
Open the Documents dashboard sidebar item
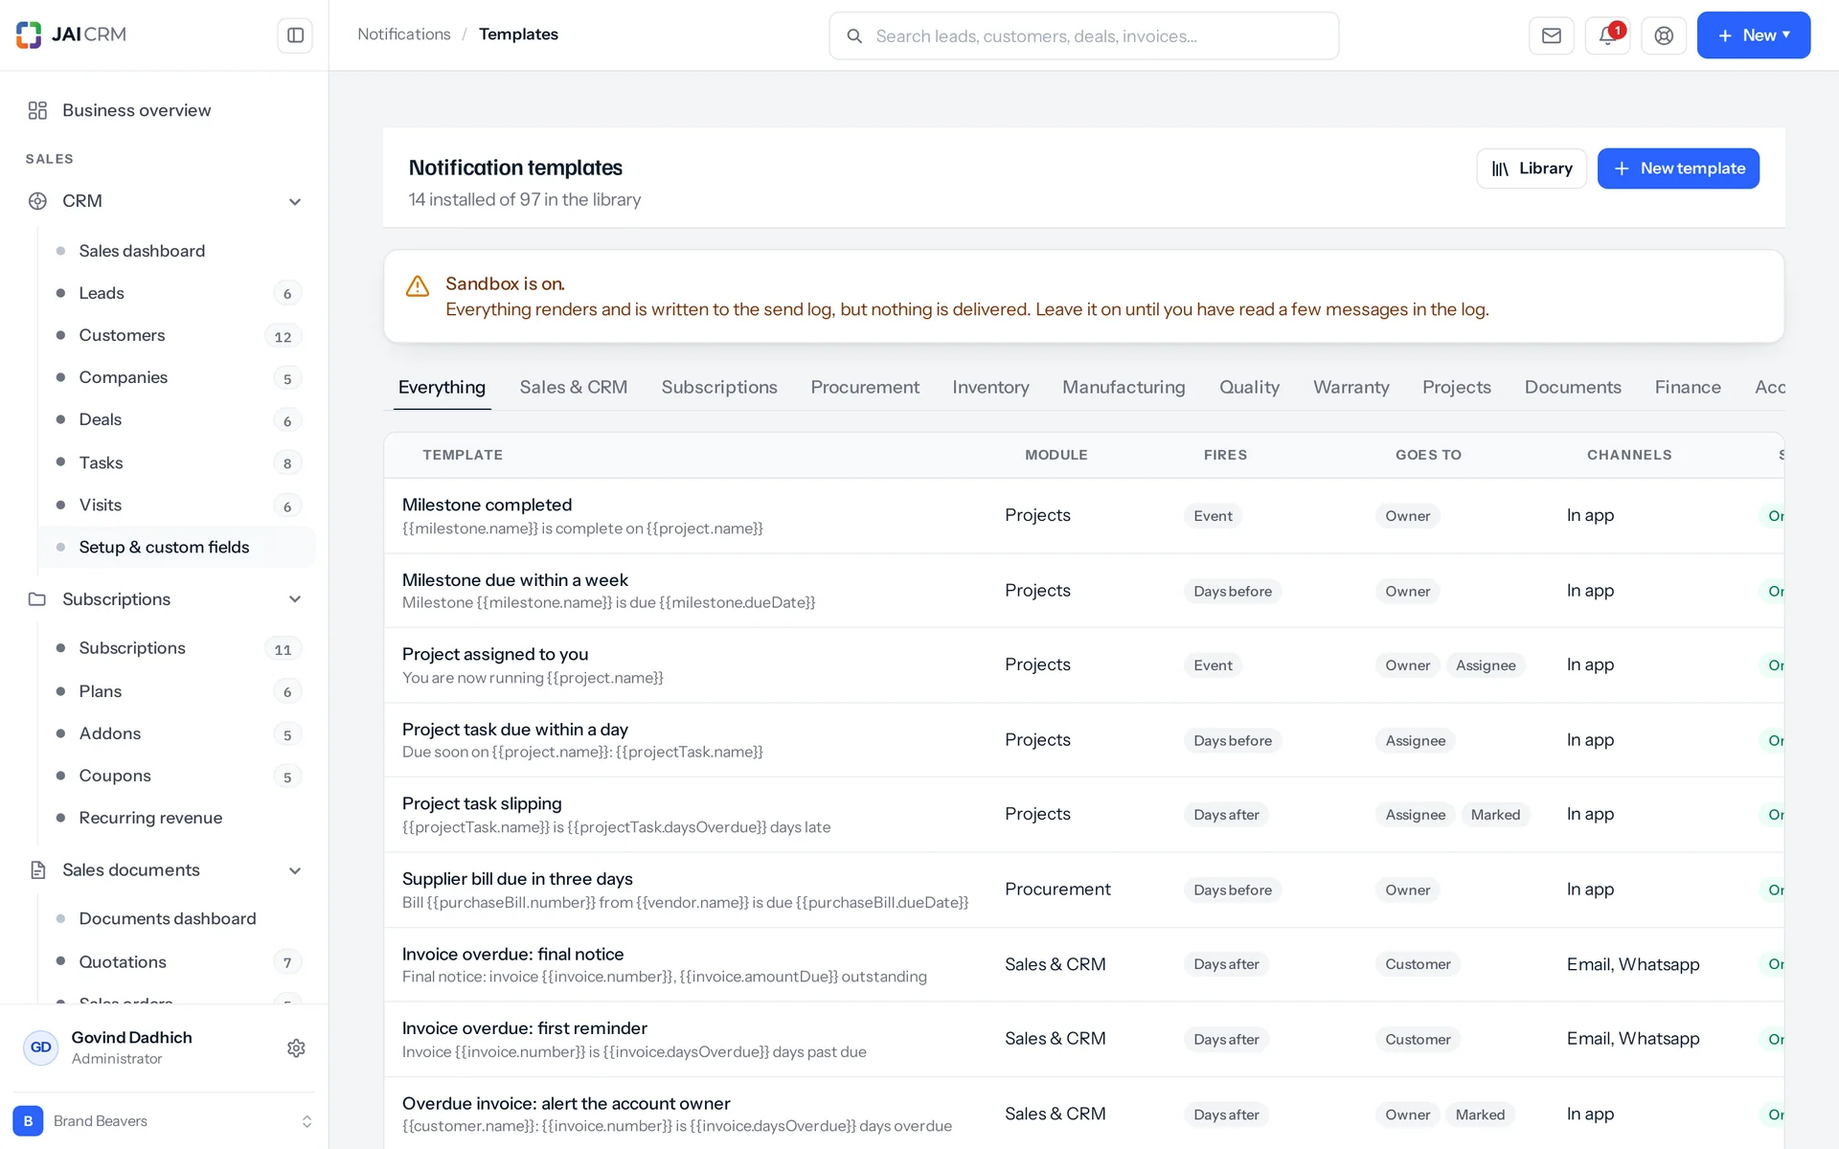pos(176,918)
